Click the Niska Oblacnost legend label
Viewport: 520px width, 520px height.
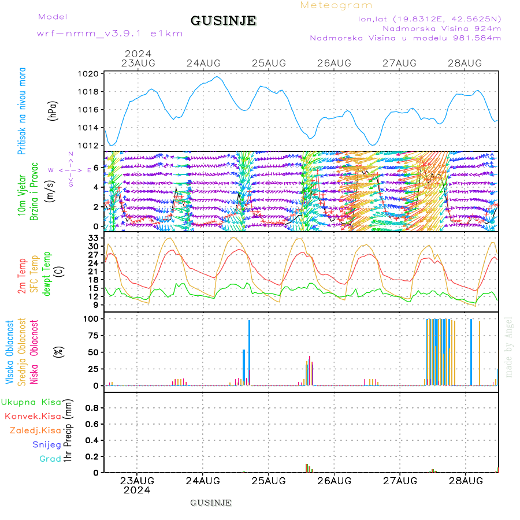pos(34,352)
